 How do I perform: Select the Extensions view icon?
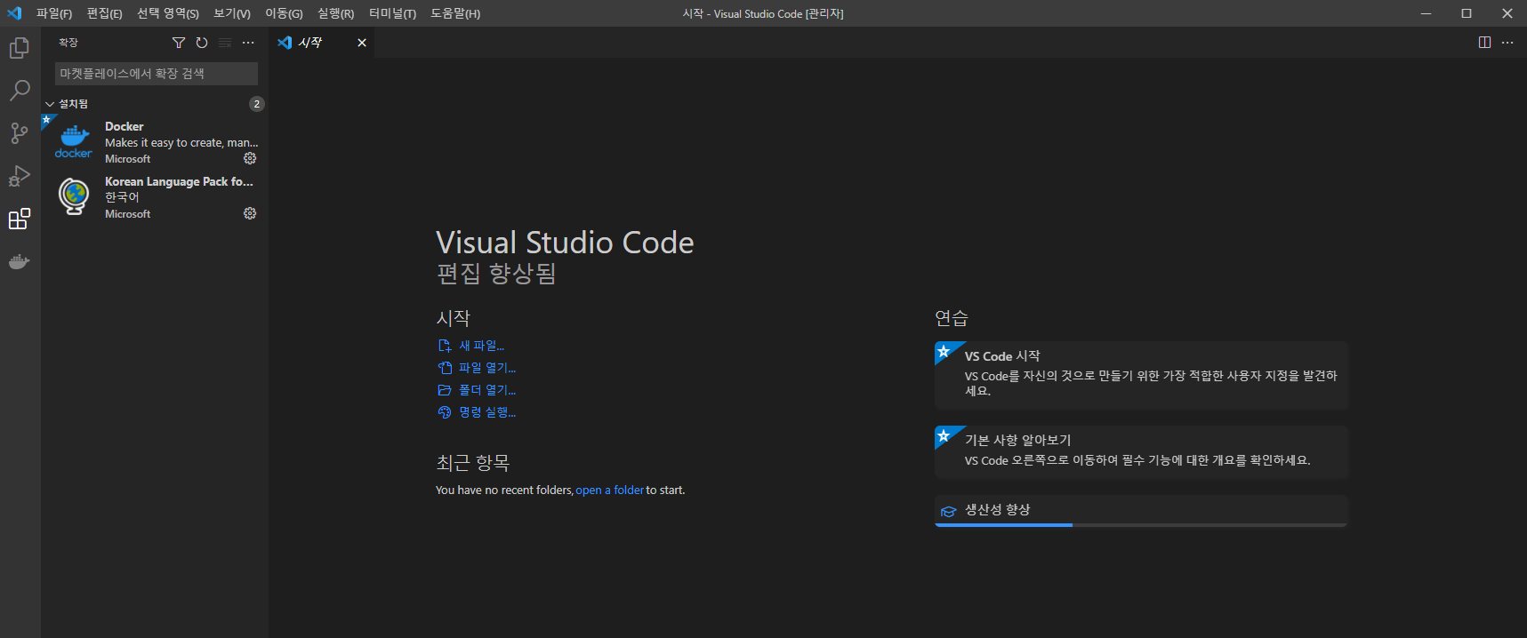[20, 219]
